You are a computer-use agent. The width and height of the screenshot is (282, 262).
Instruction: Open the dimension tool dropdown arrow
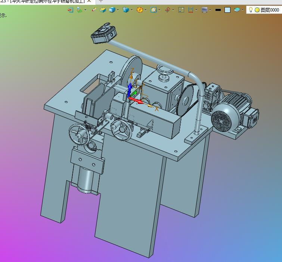click(196, 10)
